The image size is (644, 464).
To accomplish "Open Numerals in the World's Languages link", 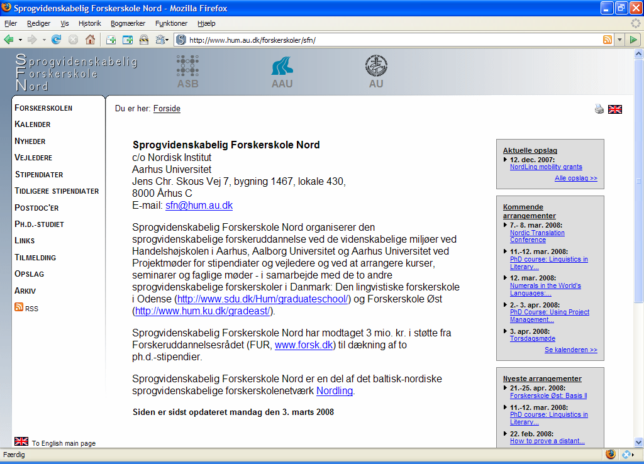I will 545,289.
